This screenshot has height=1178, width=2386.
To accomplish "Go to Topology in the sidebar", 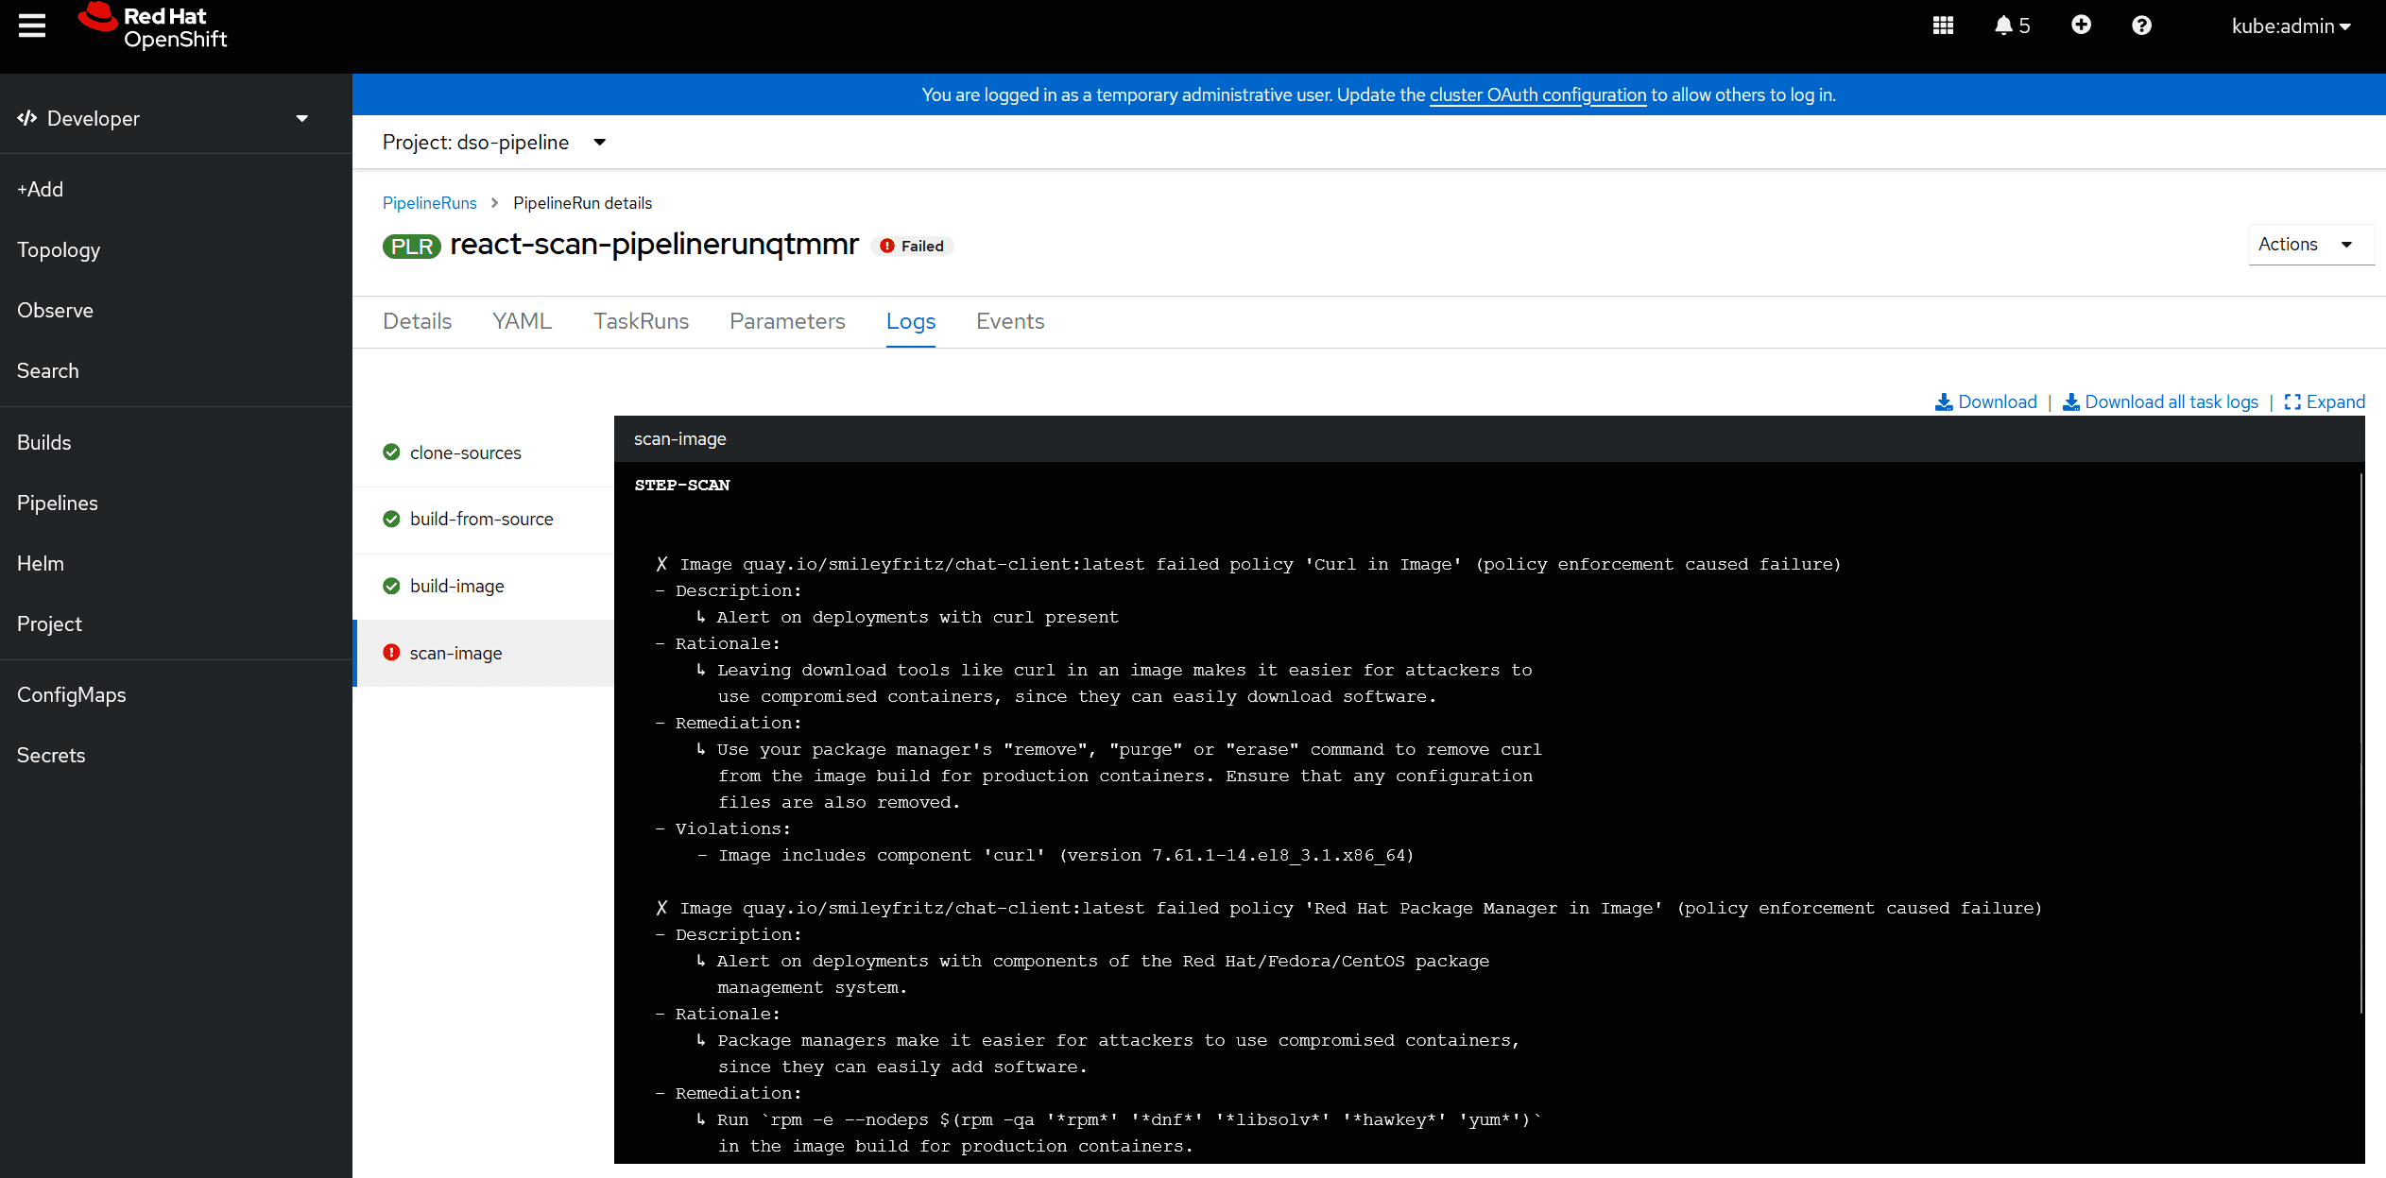I will pyautogui.click(x=176, y=250).
